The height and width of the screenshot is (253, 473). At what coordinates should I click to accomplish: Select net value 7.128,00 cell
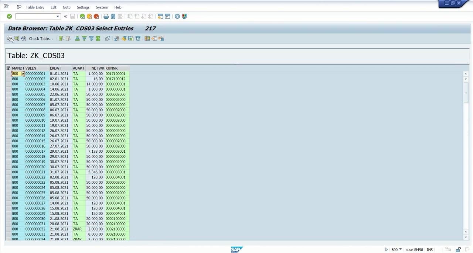pyautogui.click(x=95, y=151)
